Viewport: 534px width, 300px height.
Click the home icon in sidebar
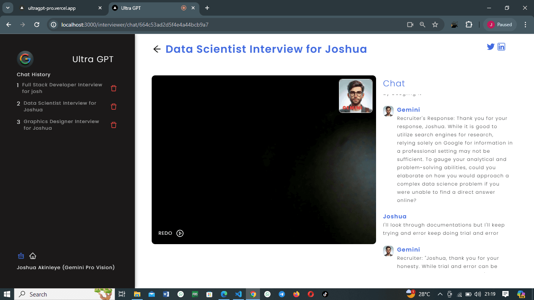[33, 256]
